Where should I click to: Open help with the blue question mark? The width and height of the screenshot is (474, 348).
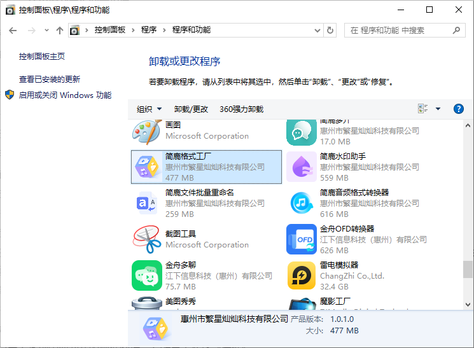[x=459, y=109]
